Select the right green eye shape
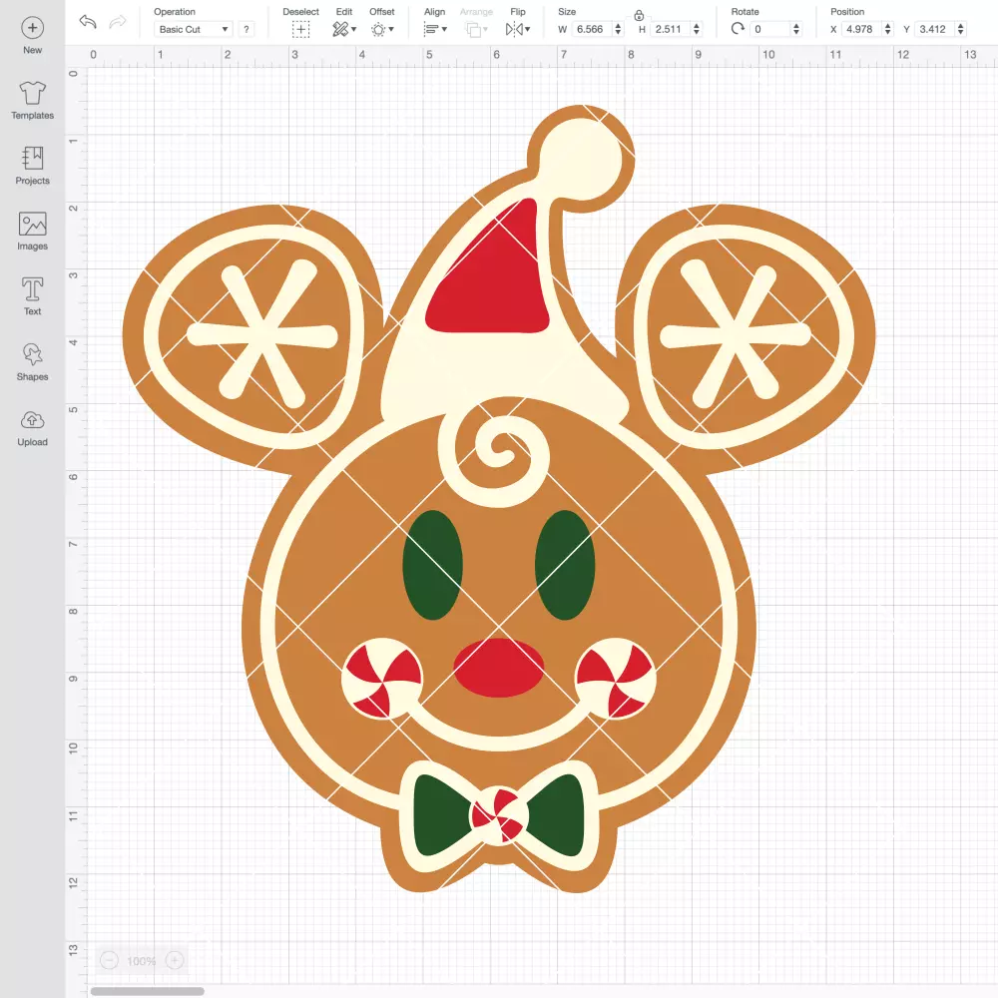This screenshot has width=998, height=998. click(x=565, y=565)
